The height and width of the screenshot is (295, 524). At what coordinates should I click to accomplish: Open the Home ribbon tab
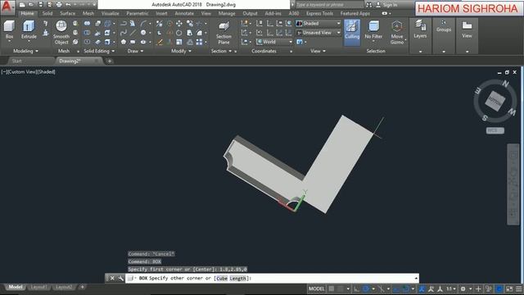(x=27, y=13)
